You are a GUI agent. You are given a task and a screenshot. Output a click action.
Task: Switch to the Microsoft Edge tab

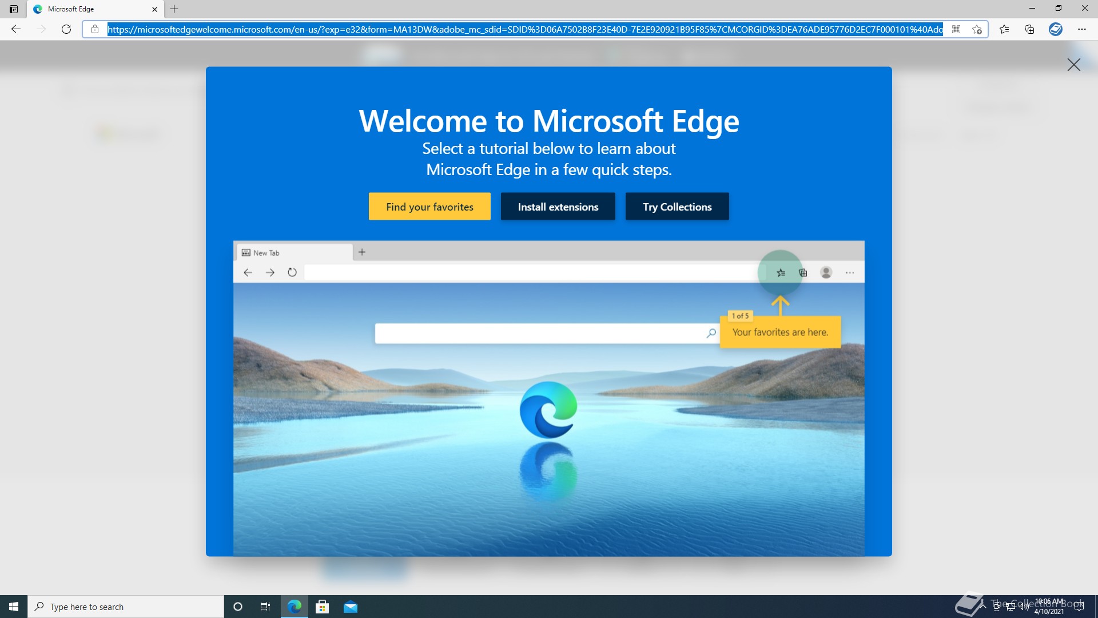[94, 9]
